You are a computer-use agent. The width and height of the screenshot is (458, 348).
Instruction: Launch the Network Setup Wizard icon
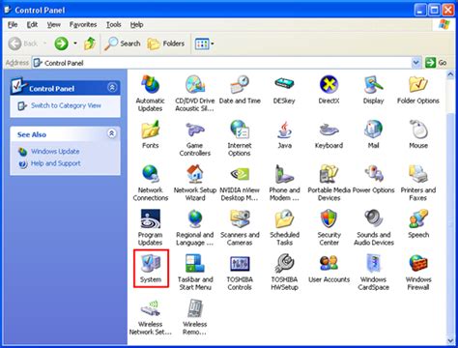[x=195, y=183]
